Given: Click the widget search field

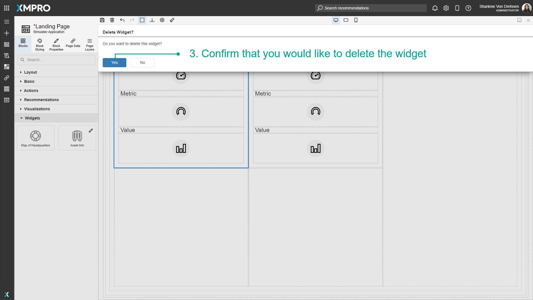Looking at the screenshot, I should click(56, 60).
